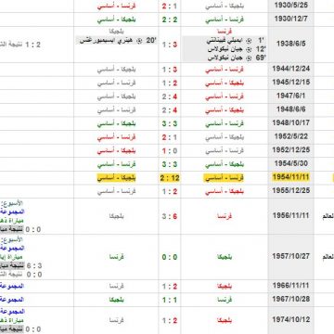Click the 1 : 0 score of 1952/12/25
This screenshot has height=334, width=334.
click(x=170, y=150)
